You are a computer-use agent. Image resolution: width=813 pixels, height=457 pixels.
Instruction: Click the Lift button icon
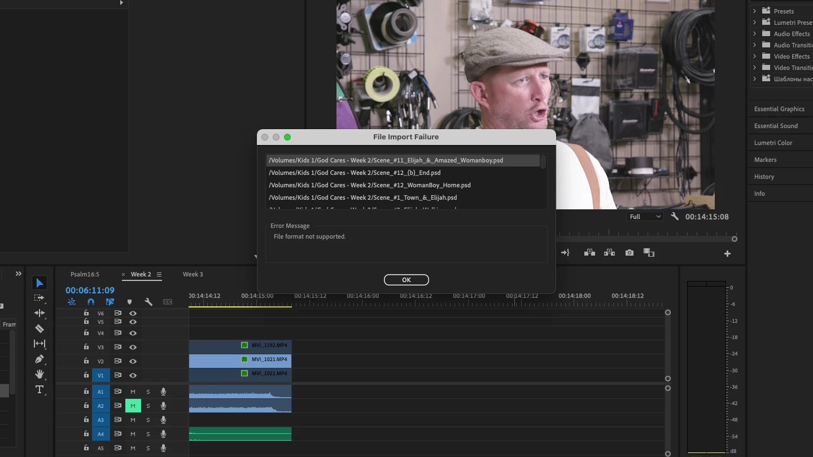[x=589, y=253]
